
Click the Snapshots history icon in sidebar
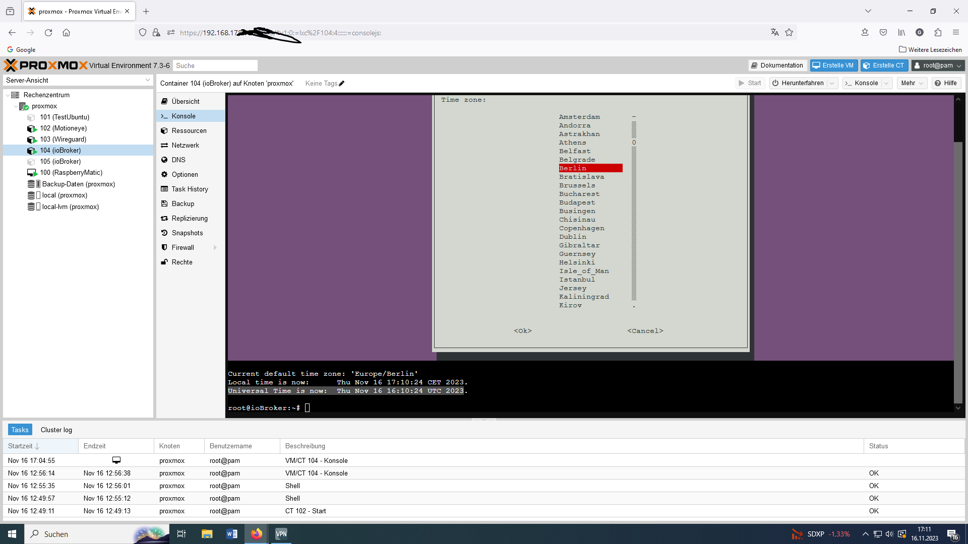(x=164, y=233)
